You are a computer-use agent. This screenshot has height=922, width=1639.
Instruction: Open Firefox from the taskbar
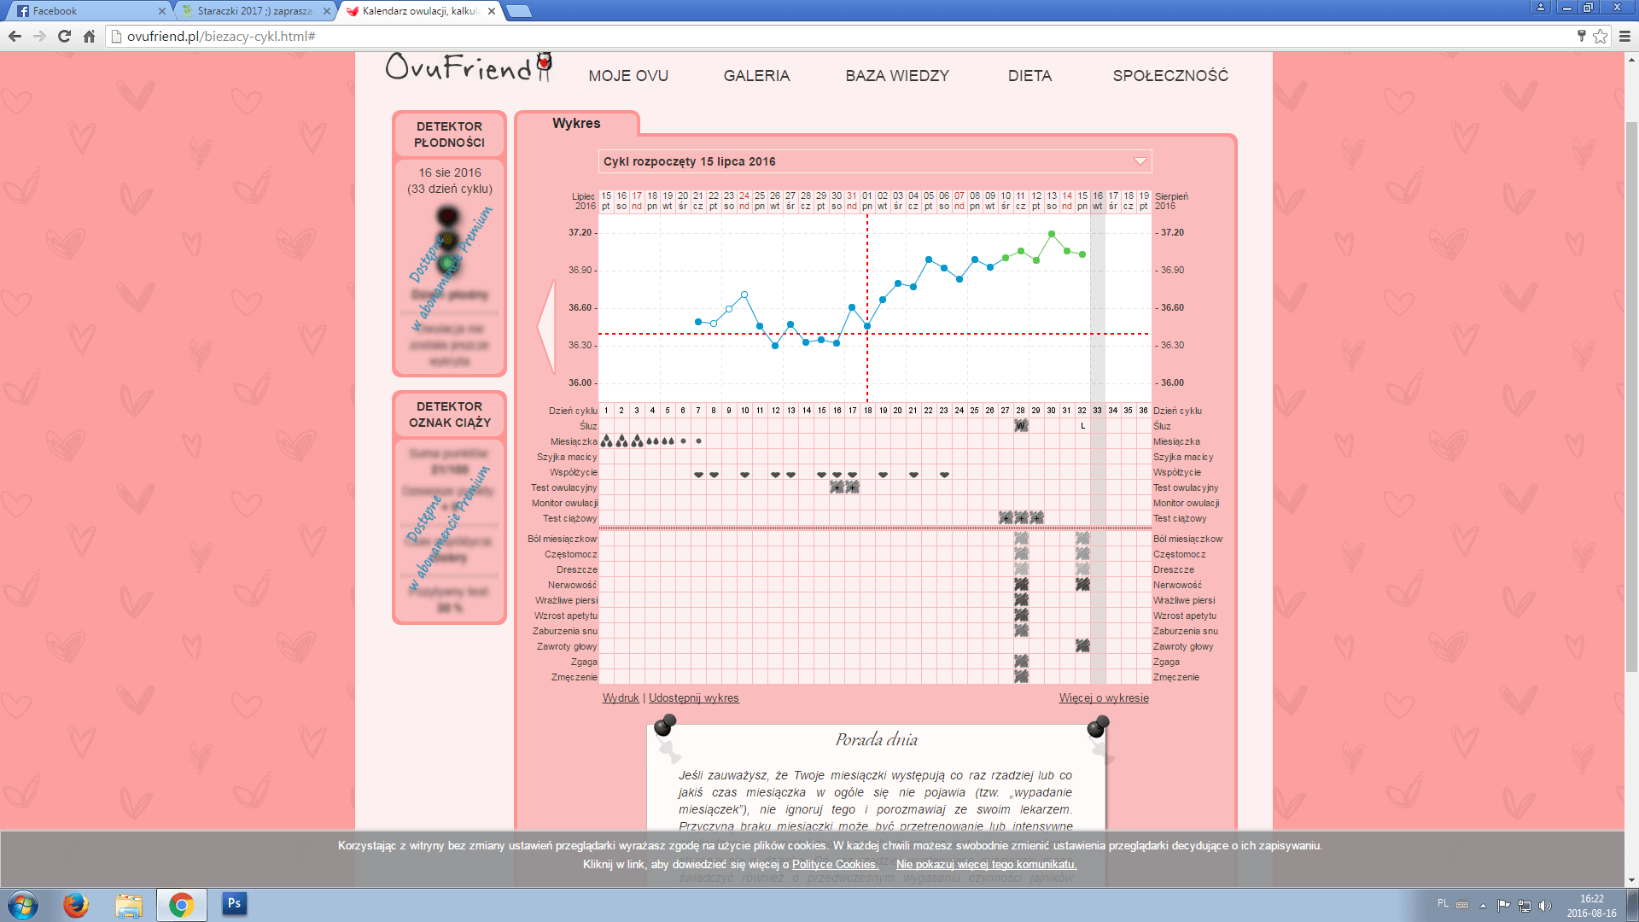click(x=76, y=904)
